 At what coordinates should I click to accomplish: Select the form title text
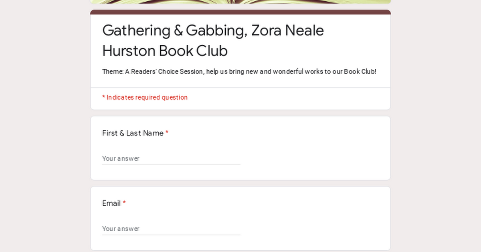click(x=212, y=40)
